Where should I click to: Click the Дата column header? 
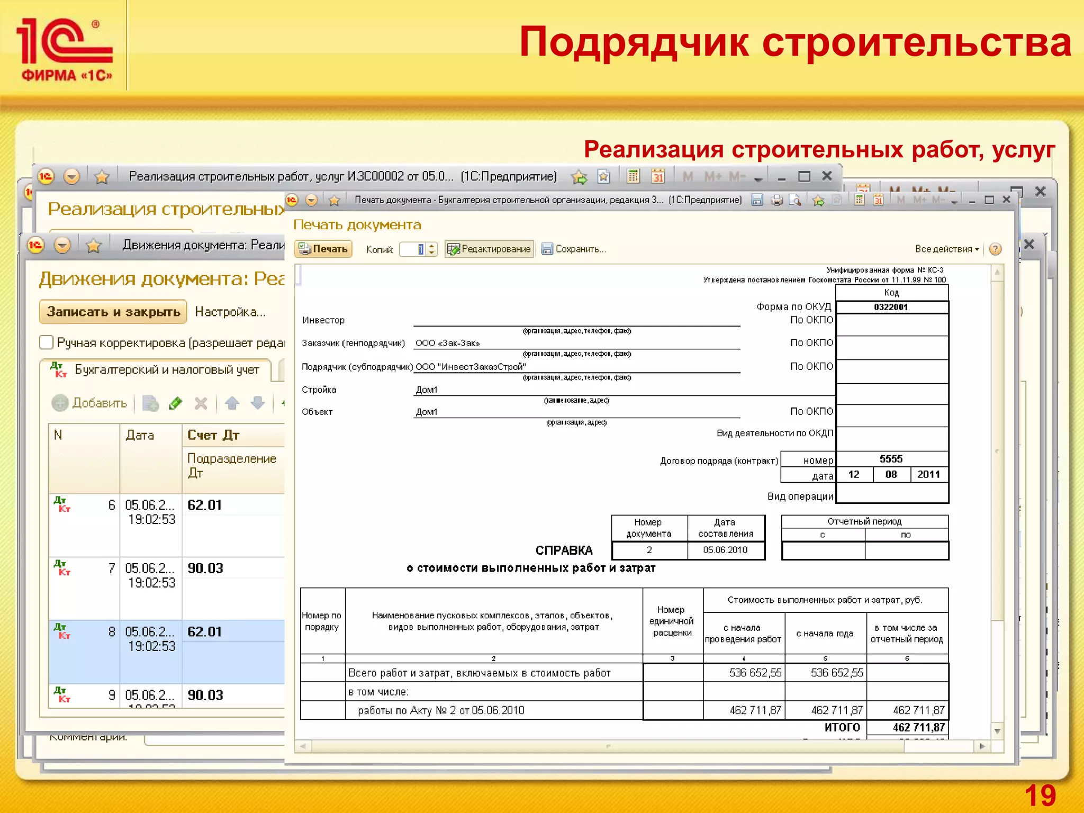click(151, 458)
